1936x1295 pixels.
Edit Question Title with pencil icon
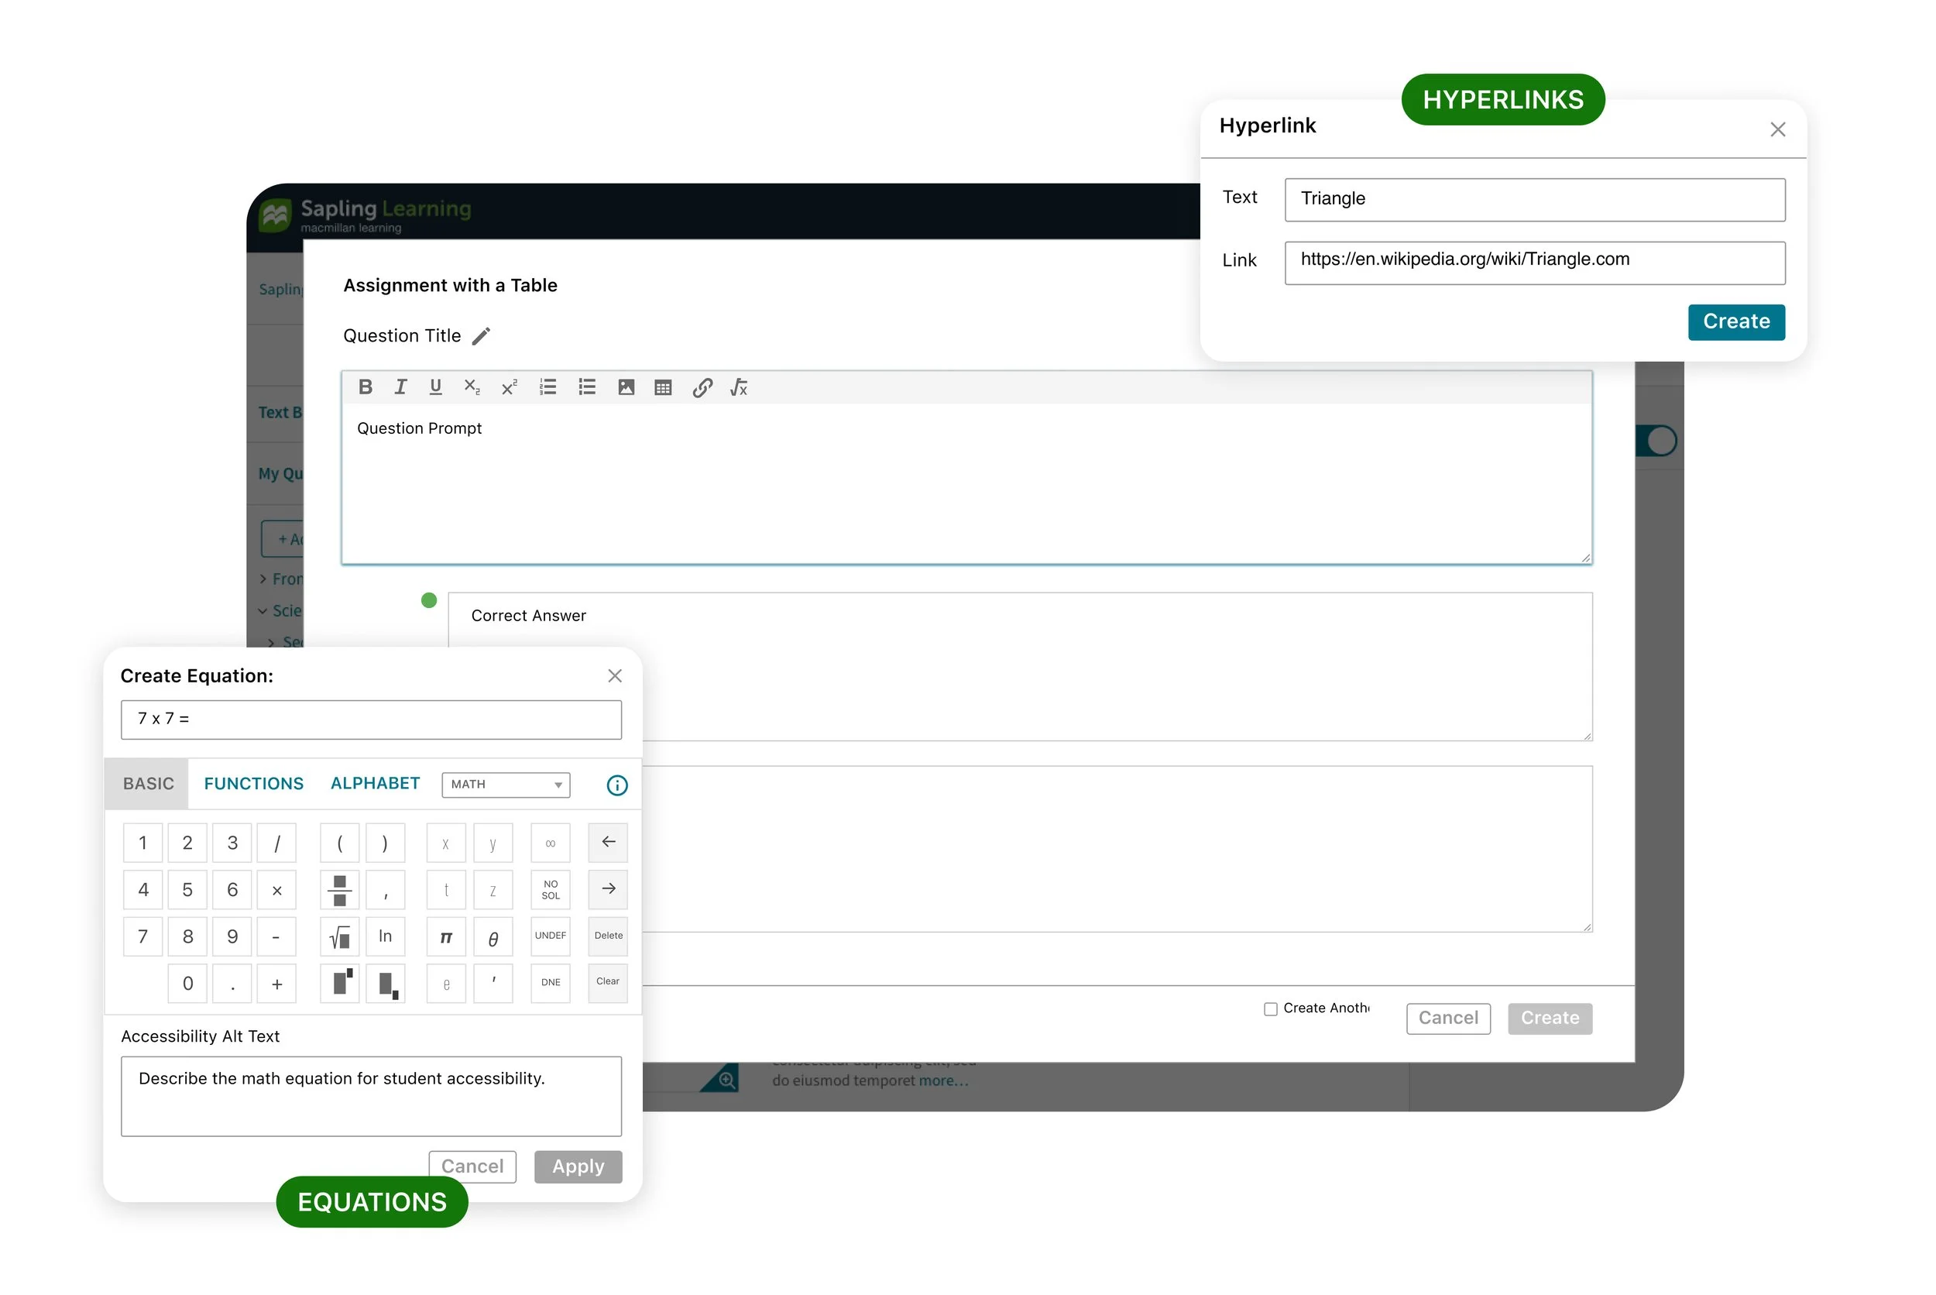click(x=482, y=336)
